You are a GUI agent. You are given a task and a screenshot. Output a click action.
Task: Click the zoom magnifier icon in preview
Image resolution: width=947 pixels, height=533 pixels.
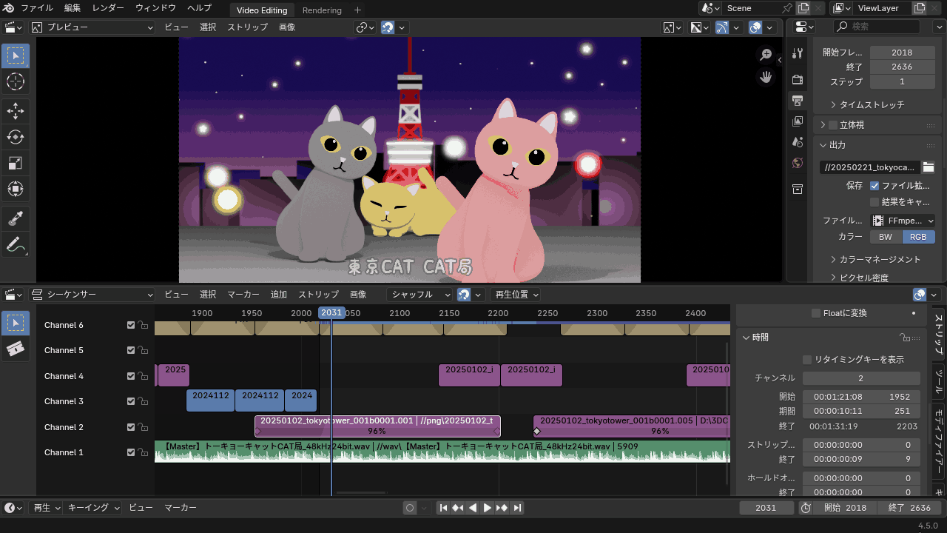click(x=766, y=56)
